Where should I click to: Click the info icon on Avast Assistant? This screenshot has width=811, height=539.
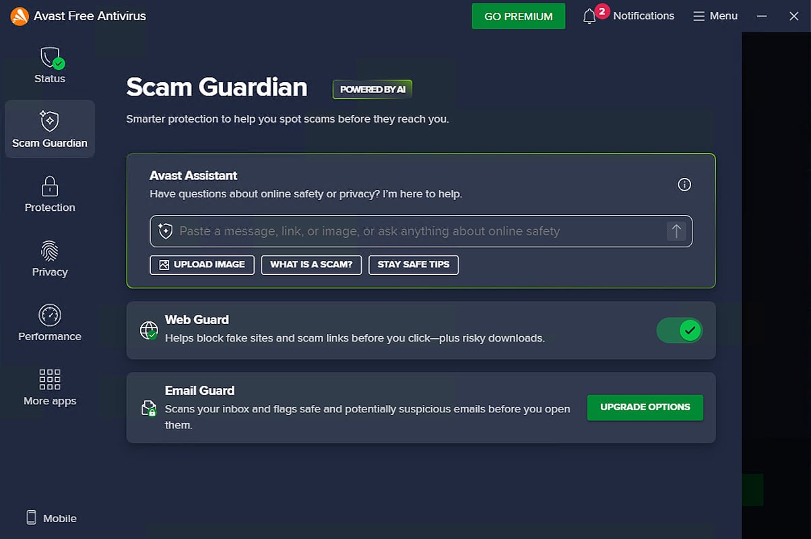pyautogui.click(x=684, y=184)
